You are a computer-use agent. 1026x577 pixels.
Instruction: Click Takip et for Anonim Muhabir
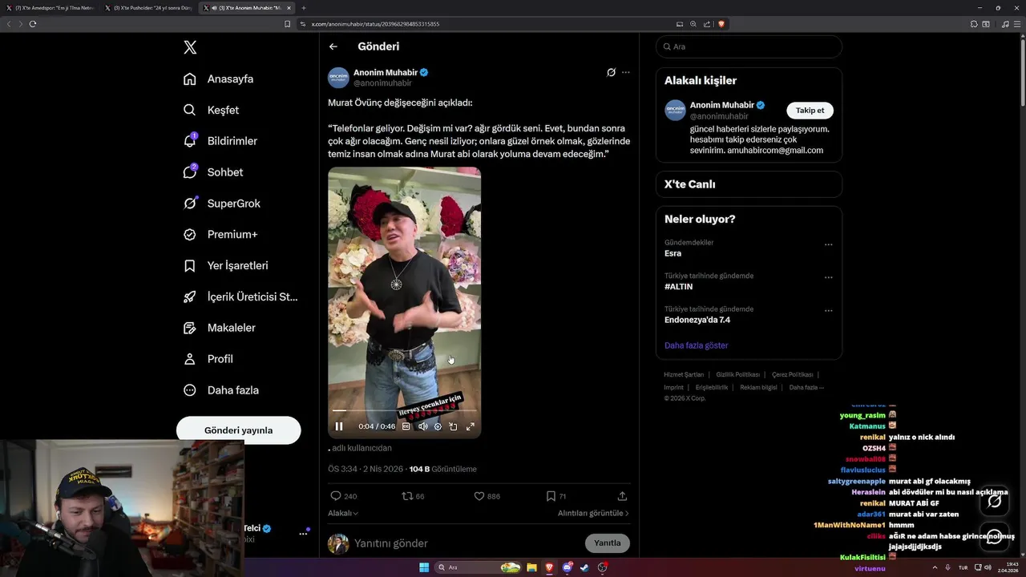point(810,111)
